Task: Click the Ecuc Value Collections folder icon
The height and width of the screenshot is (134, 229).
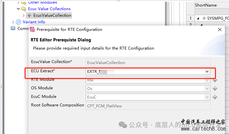Action: point(24,9)
